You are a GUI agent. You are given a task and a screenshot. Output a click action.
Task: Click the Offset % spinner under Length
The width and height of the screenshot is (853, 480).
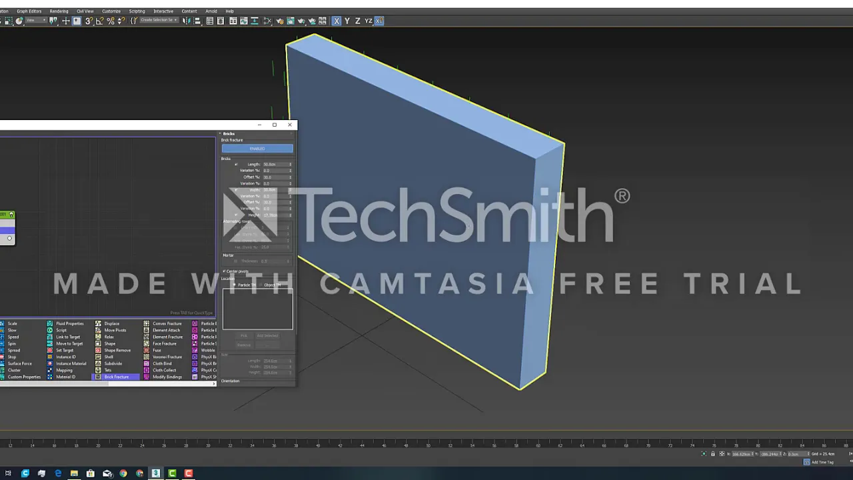[x=291, y=177]
